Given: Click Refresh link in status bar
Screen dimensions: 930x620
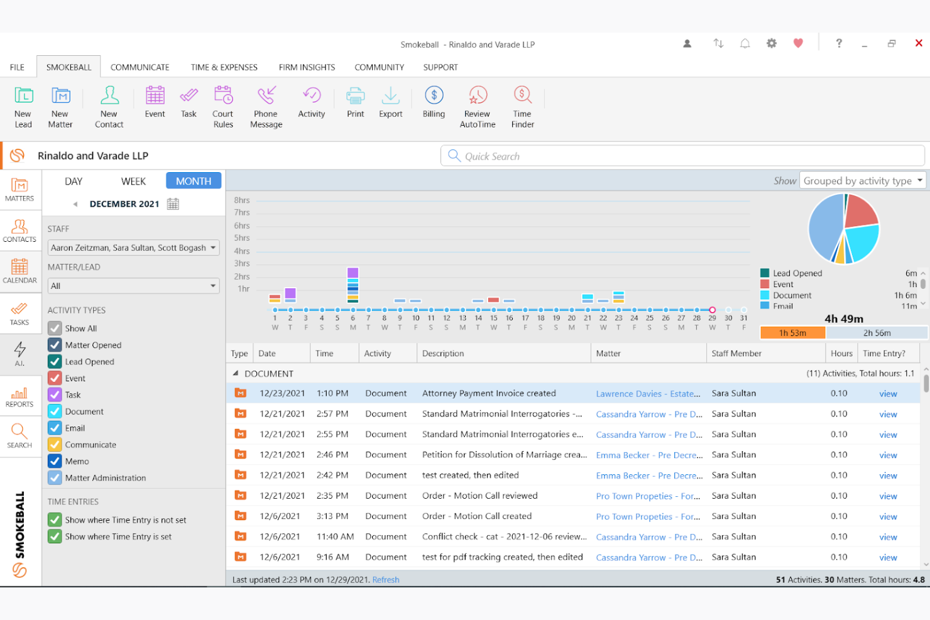Looking at the screenshot, I should (x=386, y=580).
